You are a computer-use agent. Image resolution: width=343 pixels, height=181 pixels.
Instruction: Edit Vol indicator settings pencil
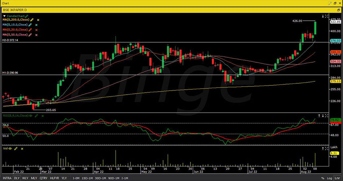coord(16,148)
